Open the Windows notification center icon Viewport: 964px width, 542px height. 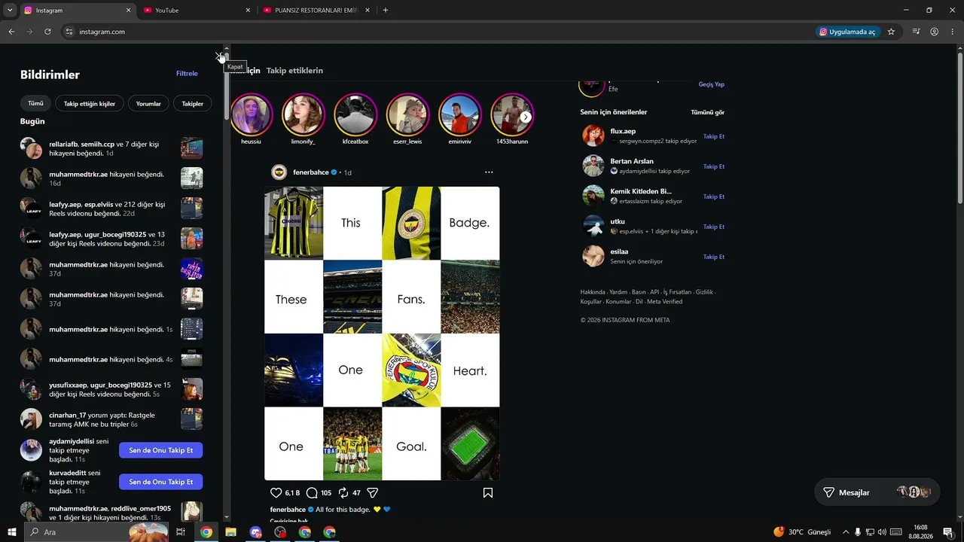pos(948,532)
